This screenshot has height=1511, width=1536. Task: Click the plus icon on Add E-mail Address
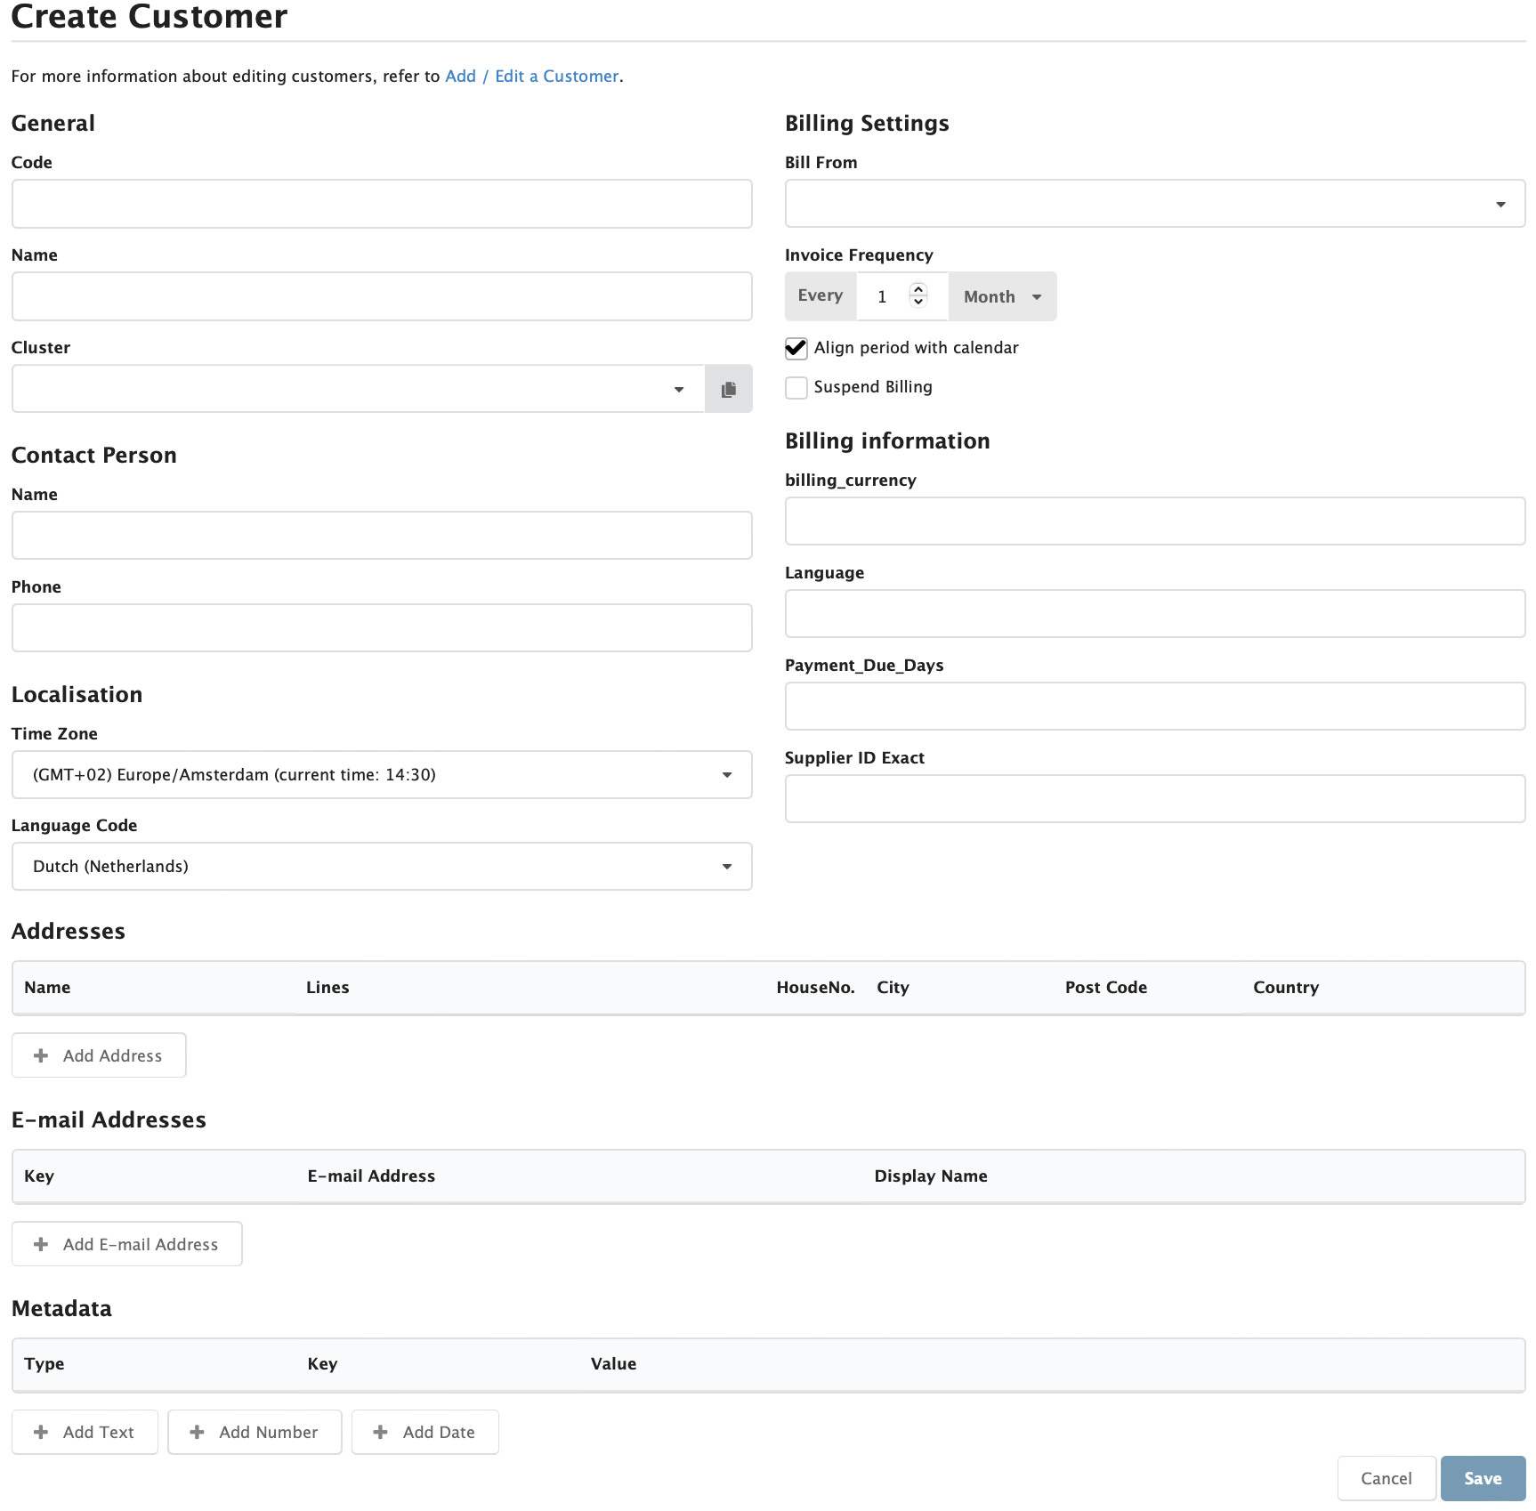pyautogui.click(x=40, y=1244)
